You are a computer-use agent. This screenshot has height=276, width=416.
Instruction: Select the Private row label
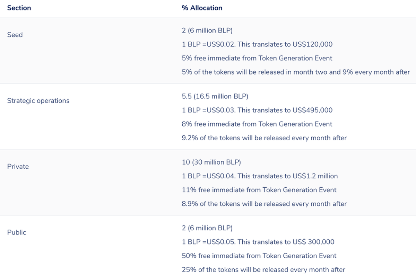click(18, 167)
